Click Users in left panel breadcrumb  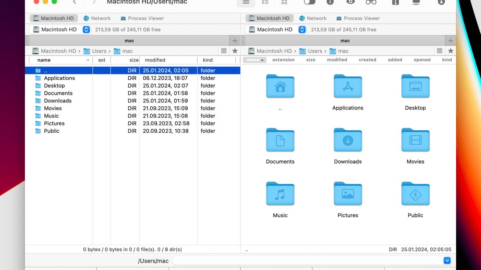tap(99, 51)
